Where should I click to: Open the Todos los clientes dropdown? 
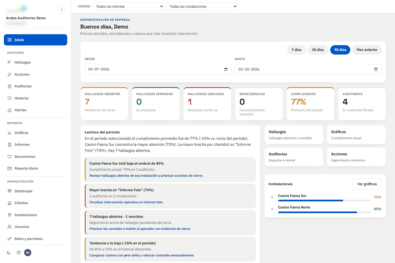pyautogui.click(x=128, y=7)
